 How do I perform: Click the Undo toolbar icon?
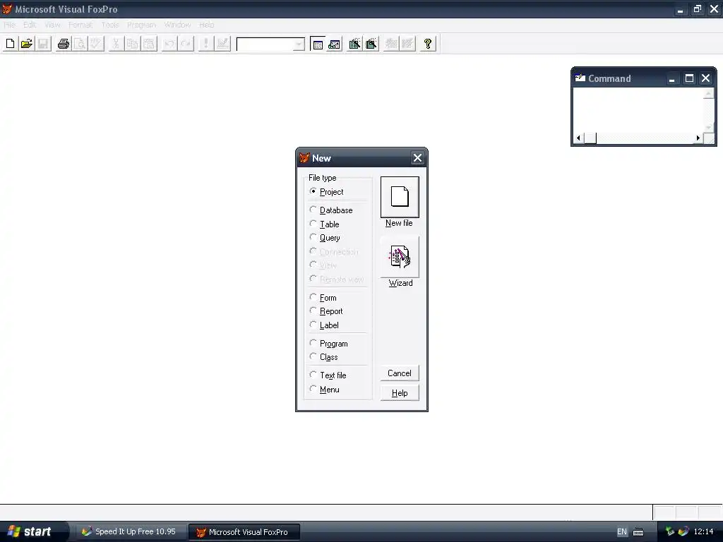pos(169,44)
